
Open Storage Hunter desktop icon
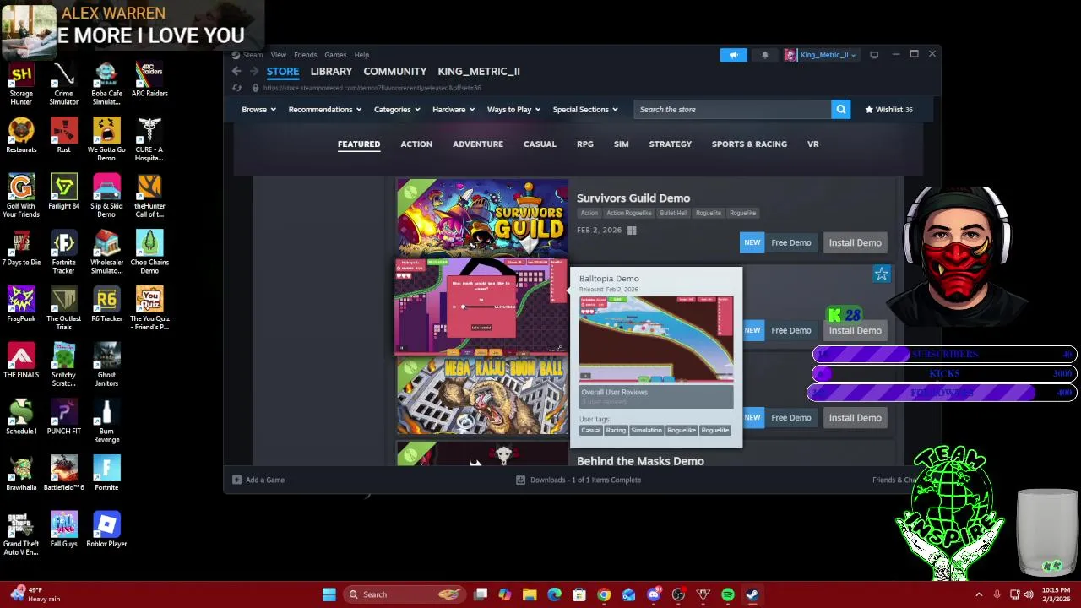click(x=21, y=84)
